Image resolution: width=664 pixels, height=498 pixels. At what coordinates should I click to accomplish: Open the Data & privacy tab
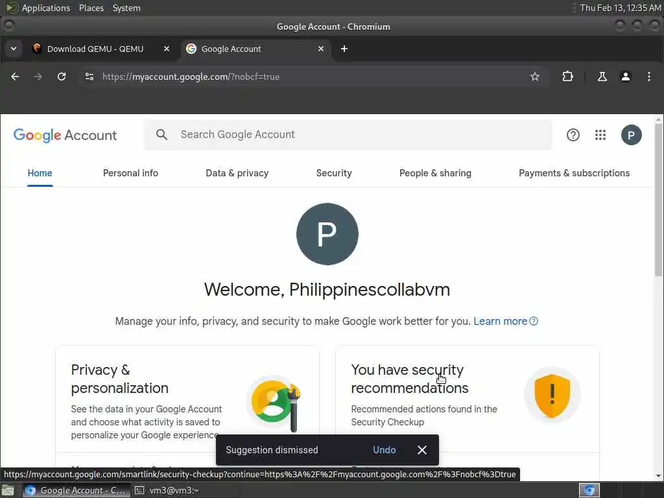pos(237,173)
